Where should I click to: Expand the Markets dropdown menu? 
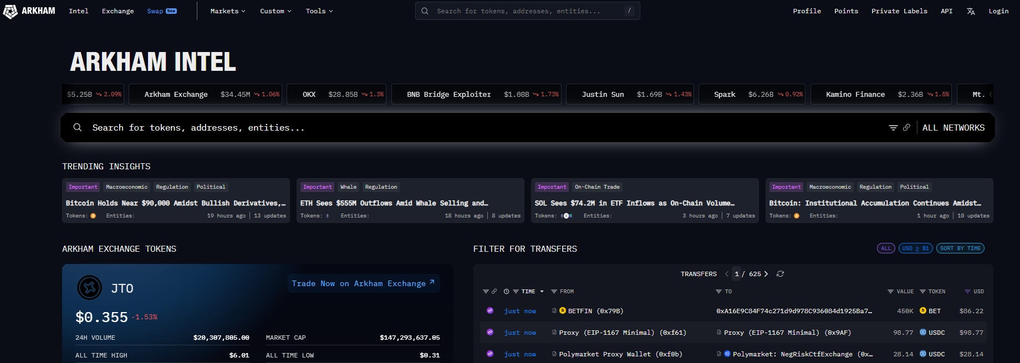[x=228, y=11]
